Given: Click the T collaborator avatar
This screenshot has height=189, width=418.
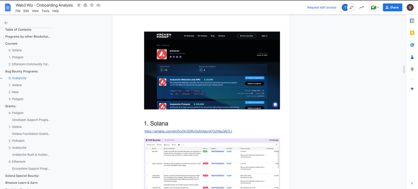Looking at the screenshot, I should (x=345, y=7).
